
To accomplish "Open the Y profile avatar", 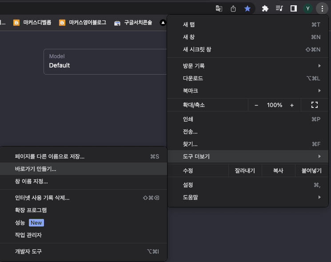I will tap(308, 8).
